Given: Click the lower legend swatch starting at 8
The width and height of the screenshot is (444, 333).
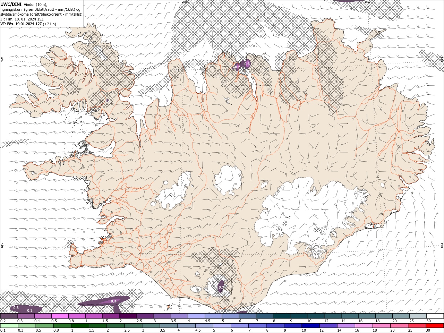Looking at the screenshot, I should tap(275, 326).
